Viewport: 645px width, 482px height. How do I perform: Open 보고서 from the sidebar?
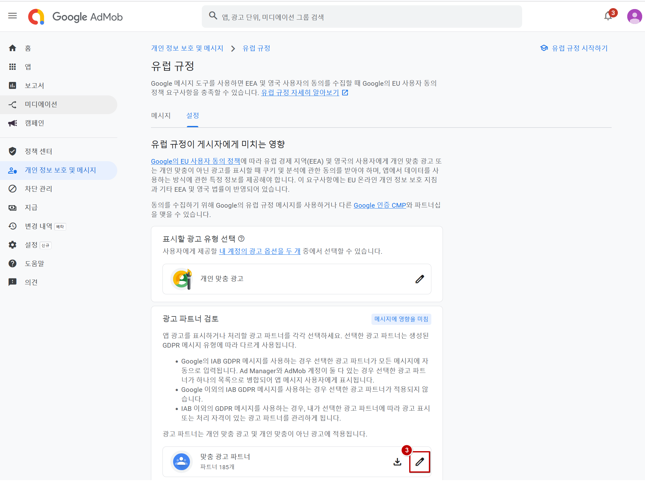[x=34, y=85]
